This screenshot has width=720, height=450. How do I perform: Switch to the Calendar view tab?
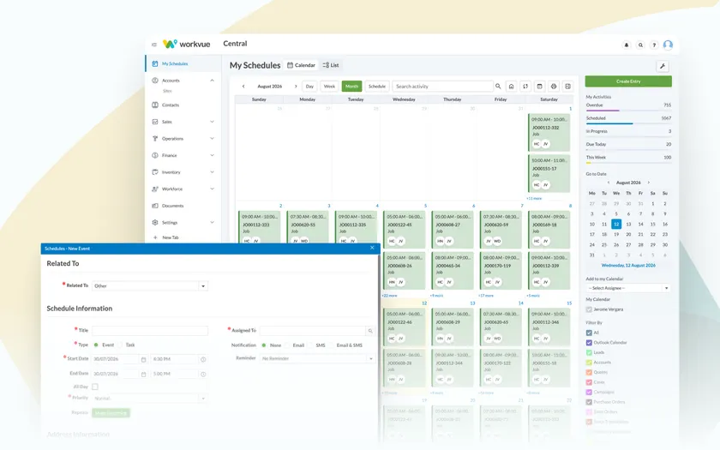tap(301, 65)
